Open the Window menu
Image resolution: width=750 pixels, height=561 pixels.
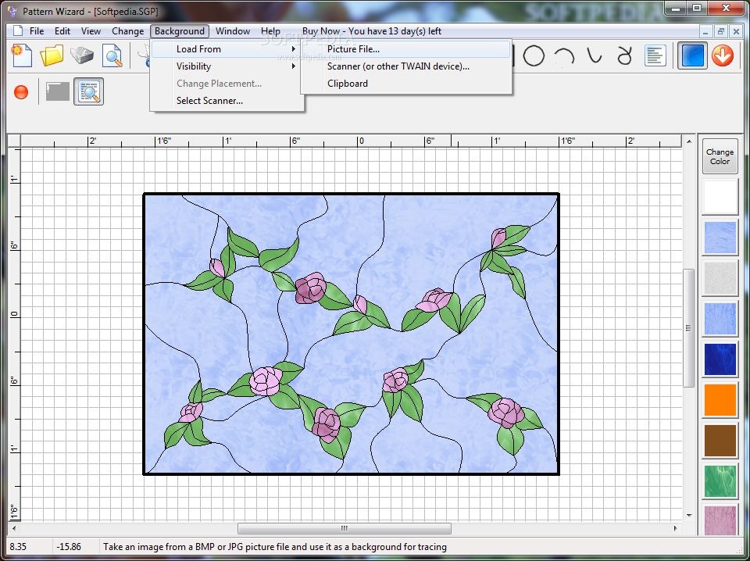pyautogui.click(x=233, y=31)
